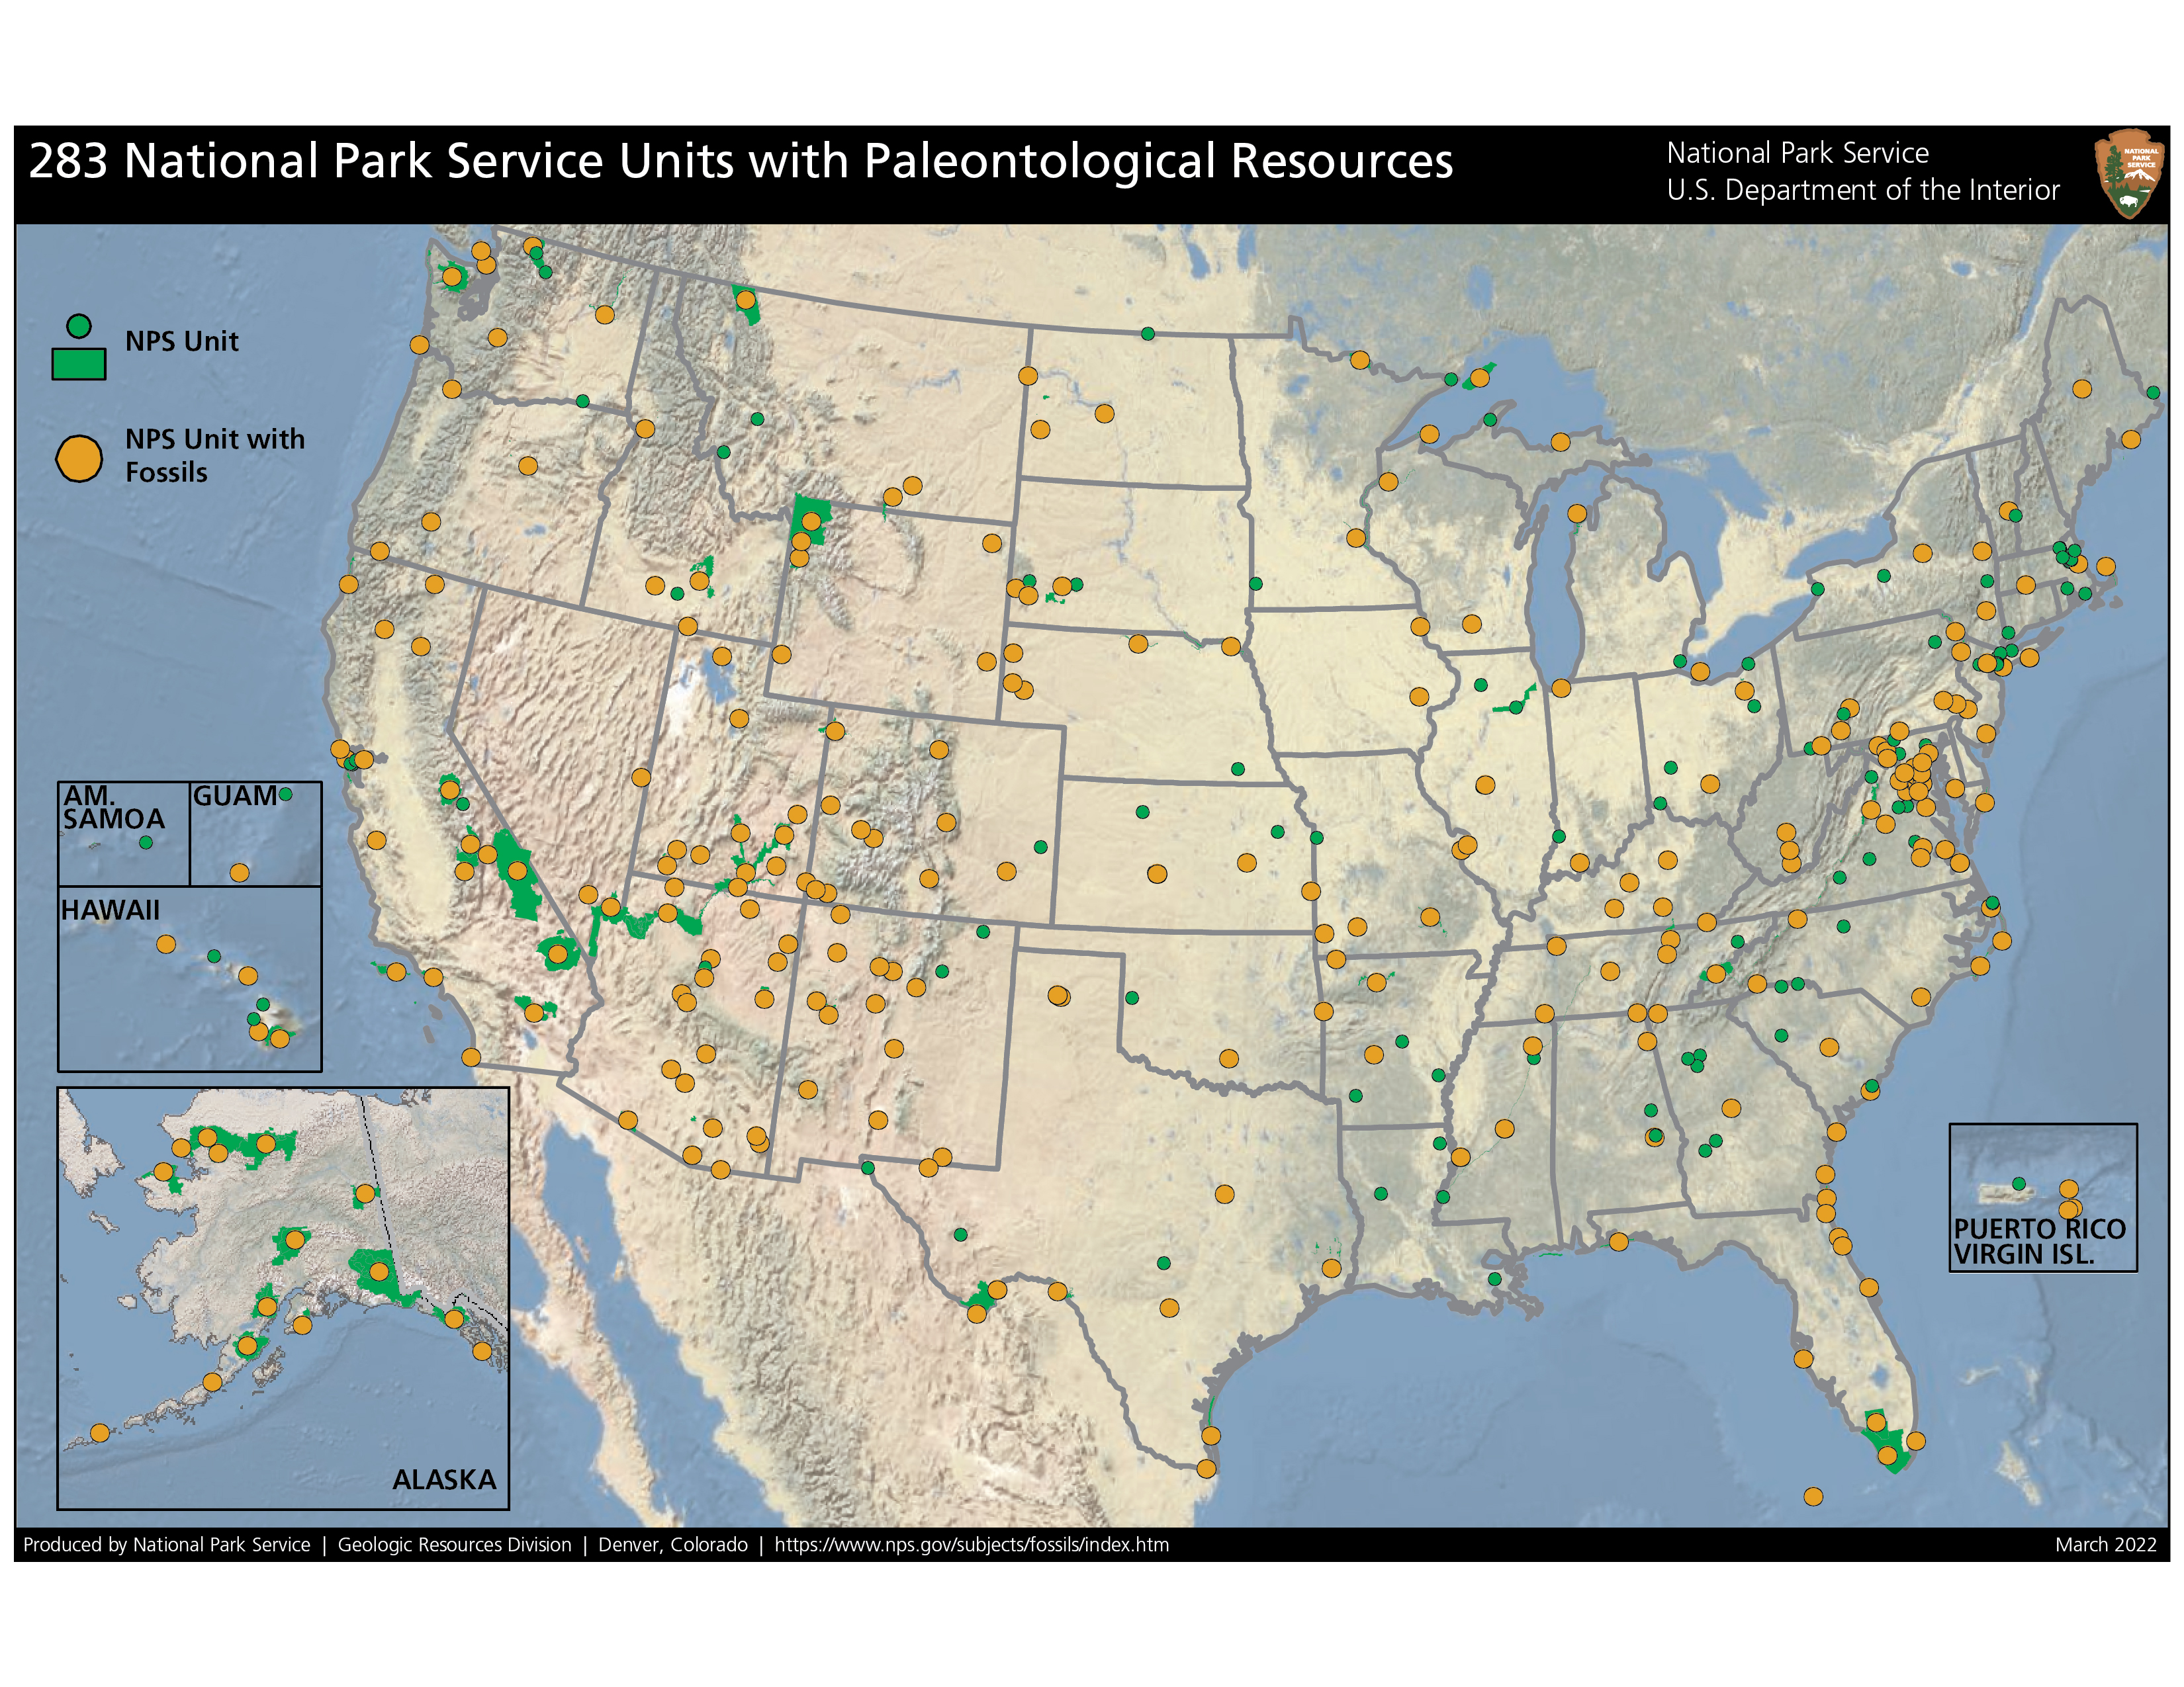Click the green marker in Puerto Rico inset

pos(2018,1184)
